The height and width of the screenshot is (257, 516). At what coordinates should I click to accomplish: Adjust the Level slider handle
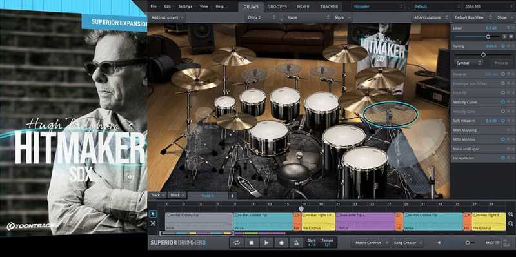(x=488, y=37)
